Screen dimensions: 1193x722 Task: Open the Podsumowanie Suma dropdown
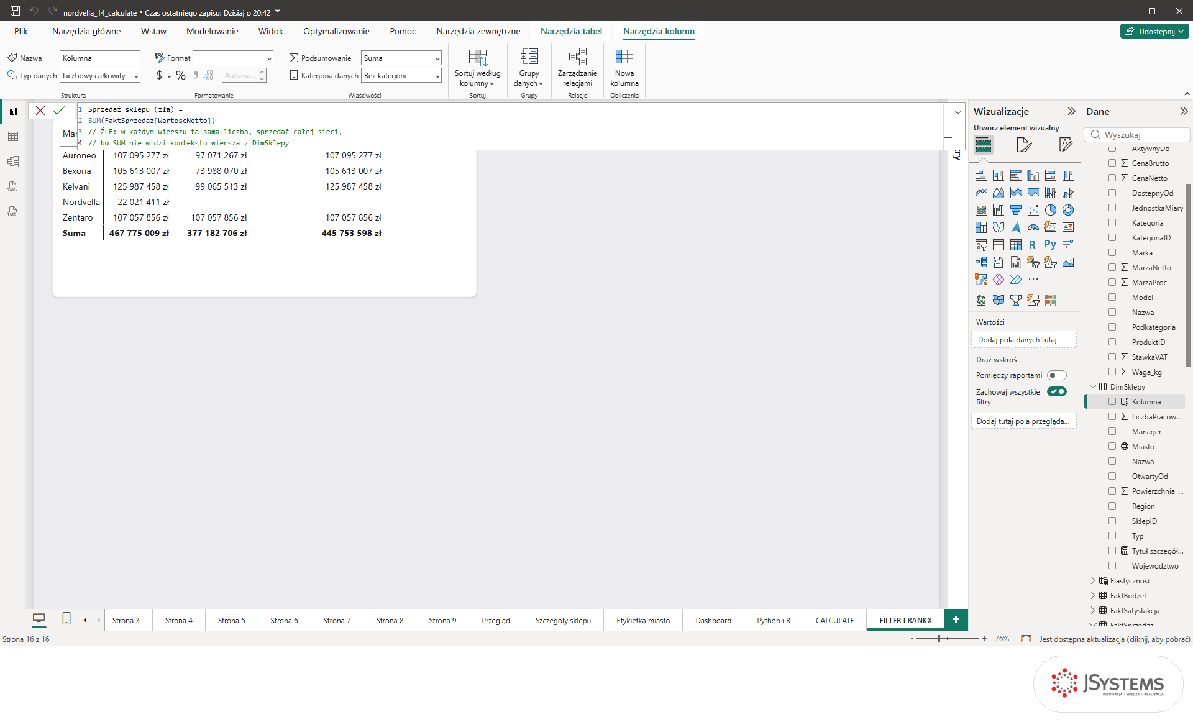pos(401,58)
